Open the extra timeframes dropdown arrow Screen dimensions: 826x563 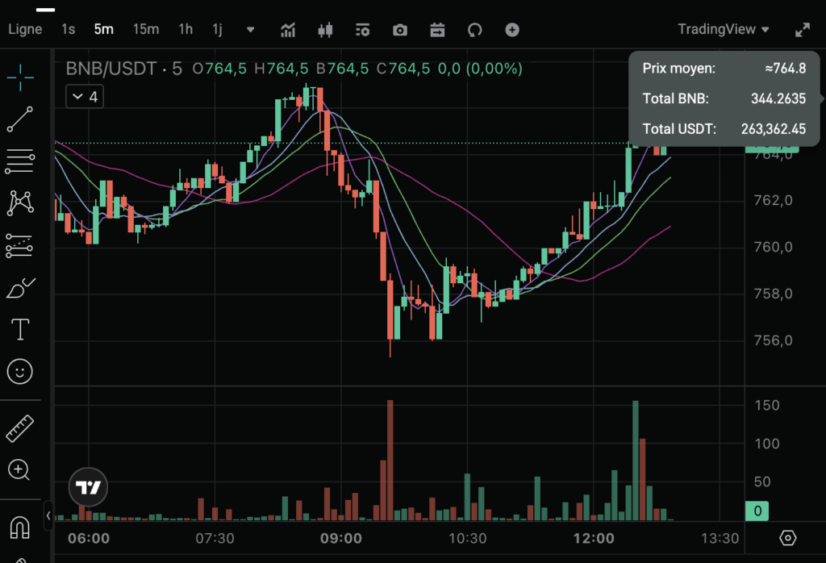point(250,29)
